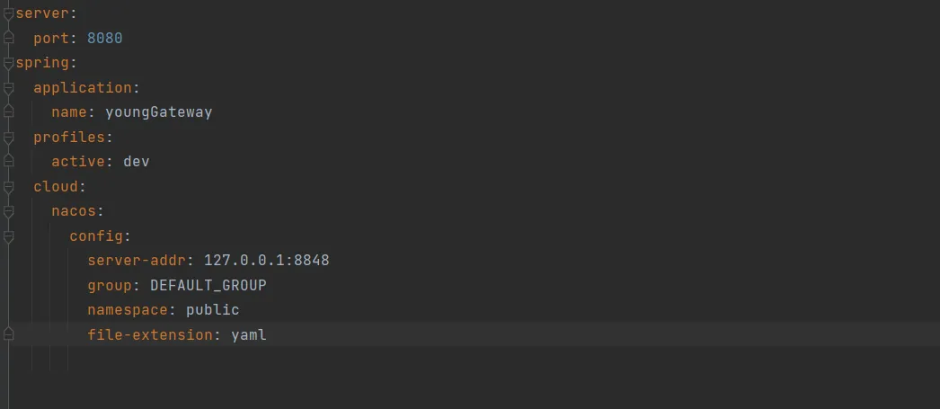Image resolution: width=940 pixels, height=409 pixels.
Task: Click the youngGateway application name value
Action: tap(158, 112)
